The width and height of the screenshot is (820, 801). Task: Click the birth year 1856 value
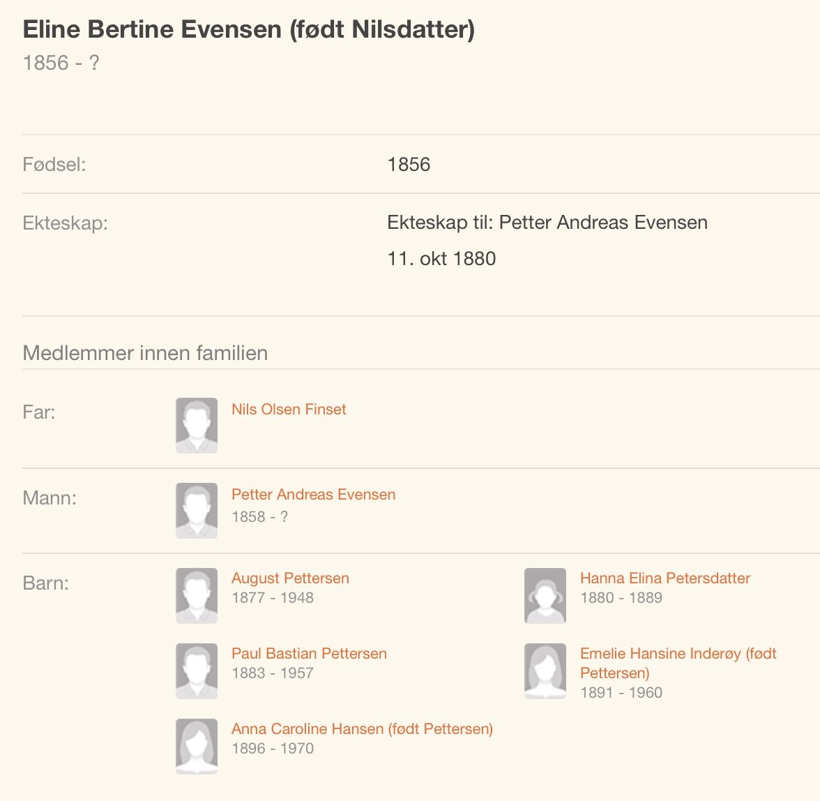click(x=409, y=165)
